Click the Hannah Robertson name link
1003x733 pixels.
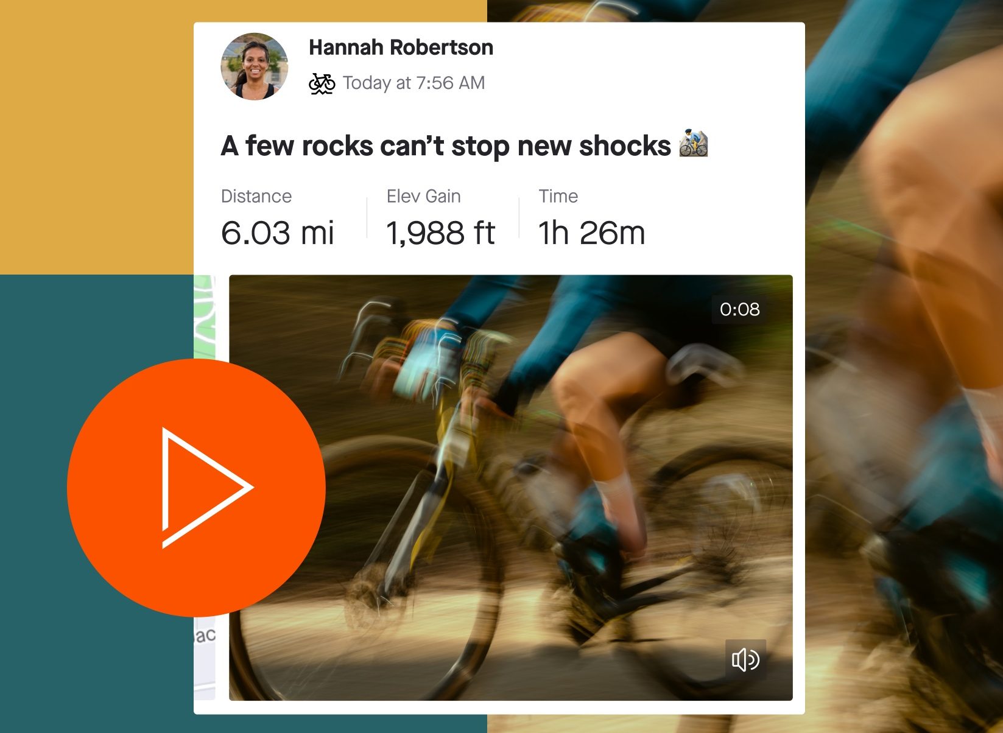tap(401, 47)
